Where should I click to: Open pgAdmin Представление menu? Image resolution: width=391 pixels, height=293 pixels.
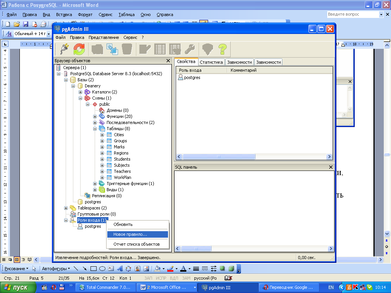coord(104,37)
